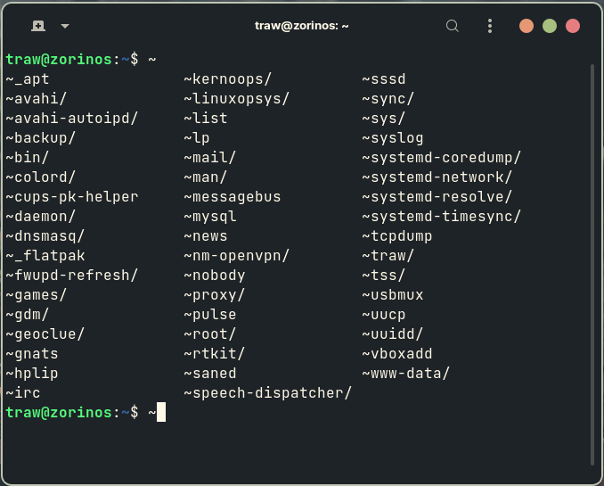The height and width of the screenshot is (486, 604).
Task: Click the ~systemd-timesync/ entry
Action: coord(442,217)
